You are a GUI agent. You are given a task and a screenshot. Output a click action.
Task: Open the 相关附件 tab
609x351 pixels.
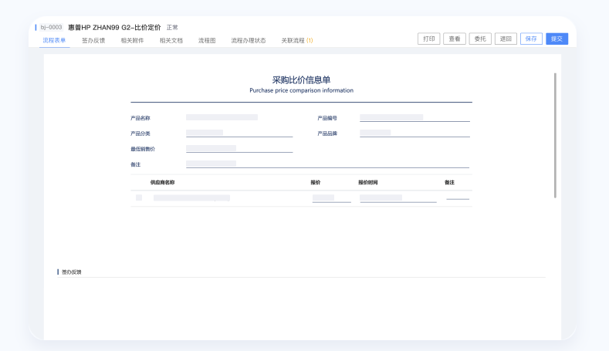click(132, 40)
